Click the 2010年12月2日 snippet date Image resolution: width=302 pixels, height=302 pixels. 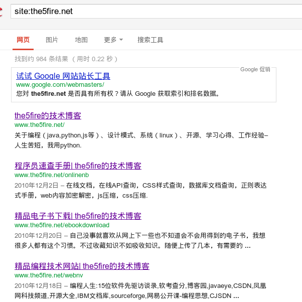(x=36, y=186)
